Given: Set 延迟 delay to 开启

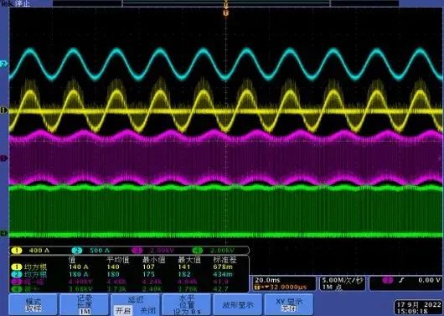Looking at the screenshot, I should [123, 311].
